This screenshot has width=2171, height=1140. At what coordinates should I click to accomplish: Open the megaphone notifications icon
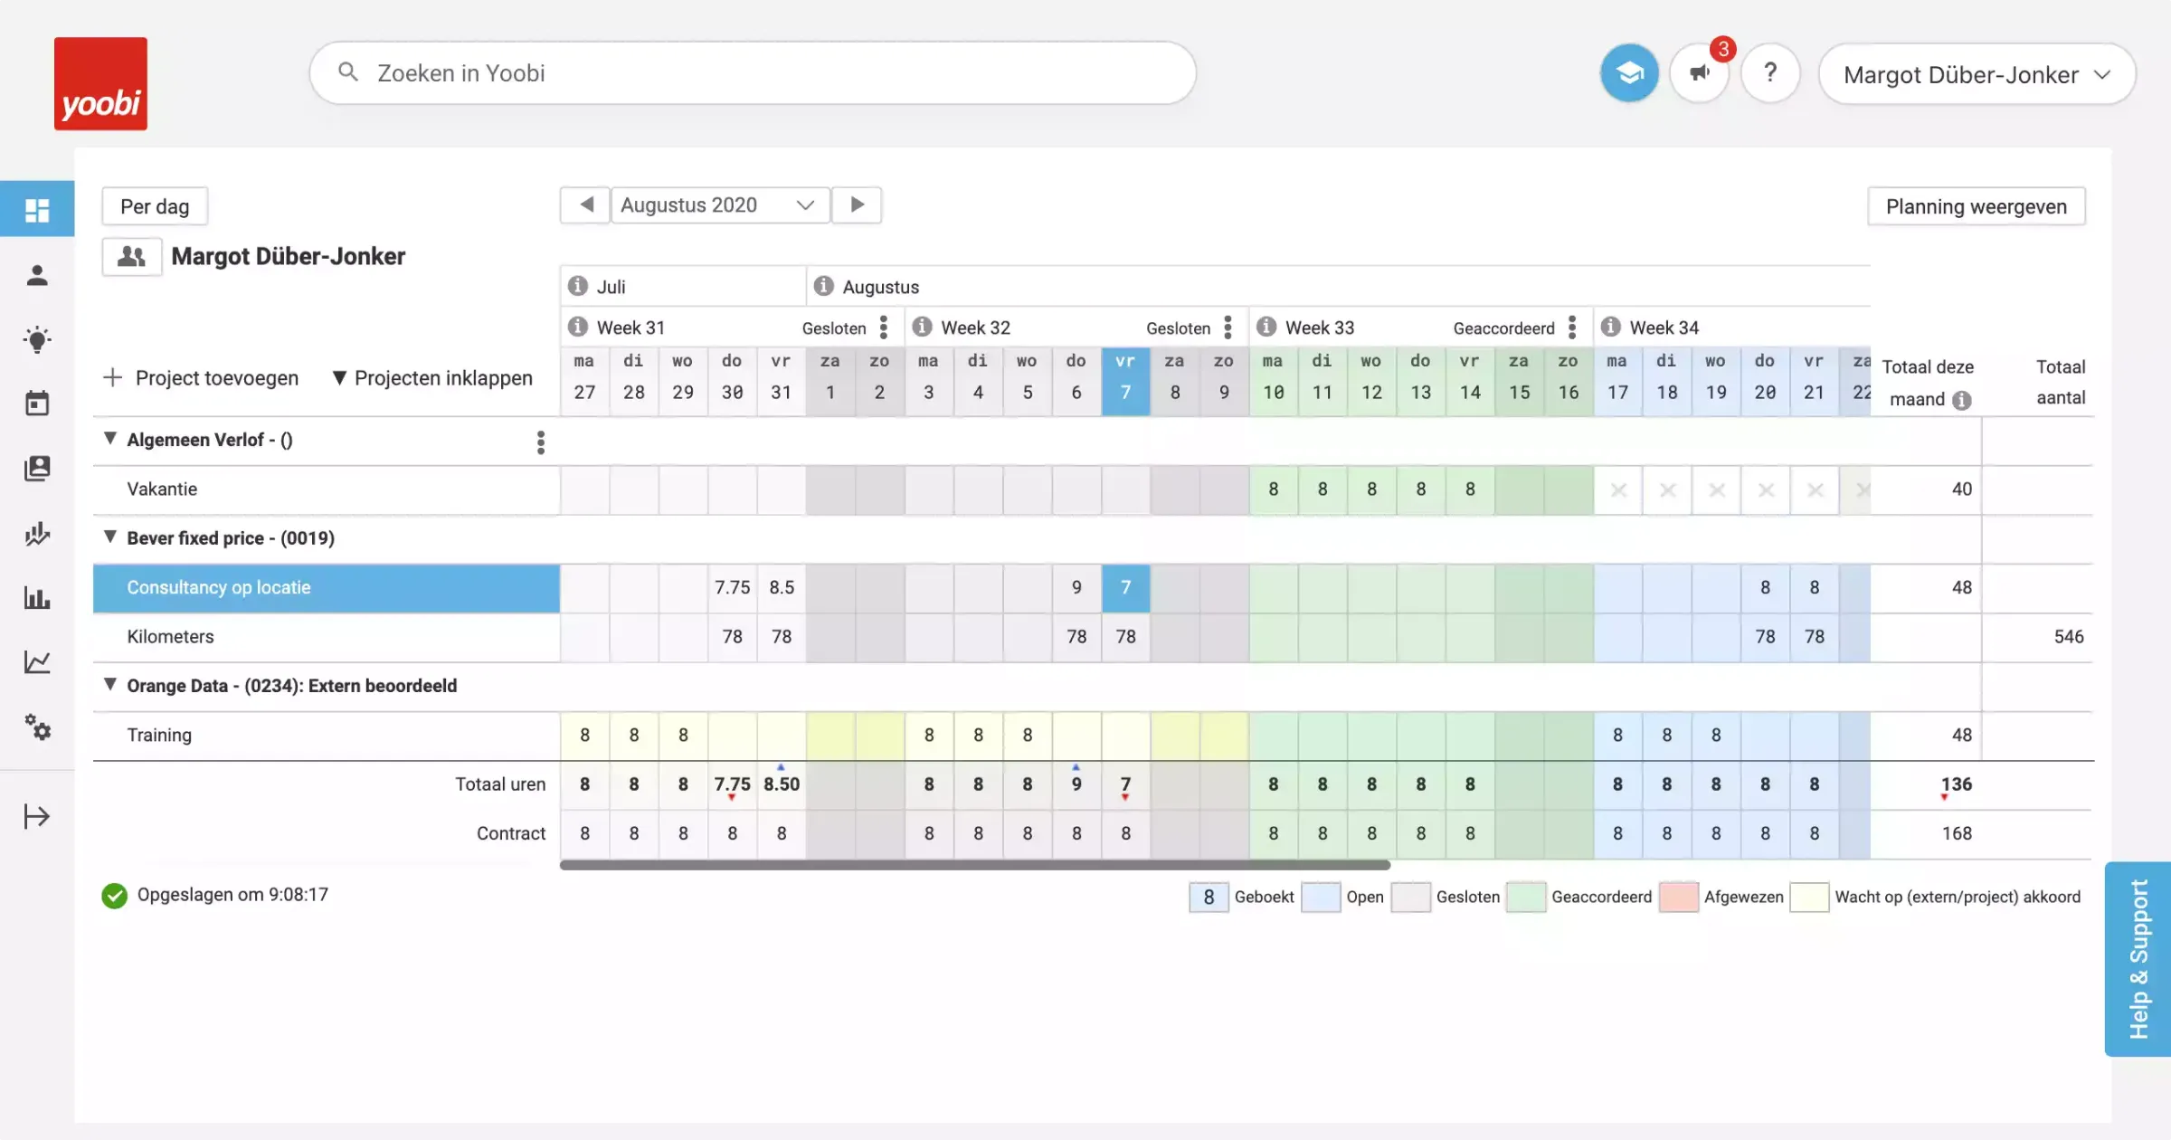[1700, 73]
